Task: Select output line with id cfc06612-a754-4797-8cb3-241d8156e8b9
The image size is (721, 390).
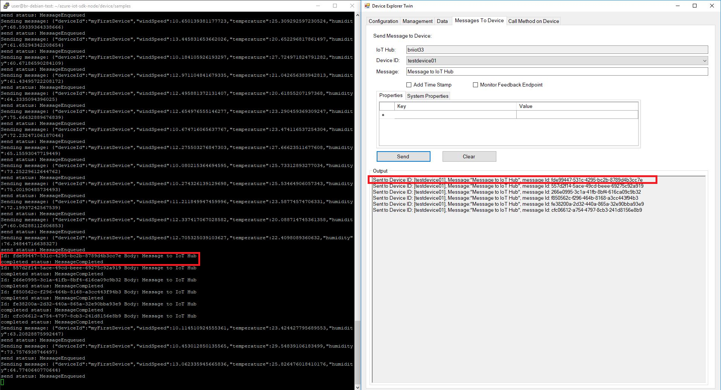Action: (507, 210)
